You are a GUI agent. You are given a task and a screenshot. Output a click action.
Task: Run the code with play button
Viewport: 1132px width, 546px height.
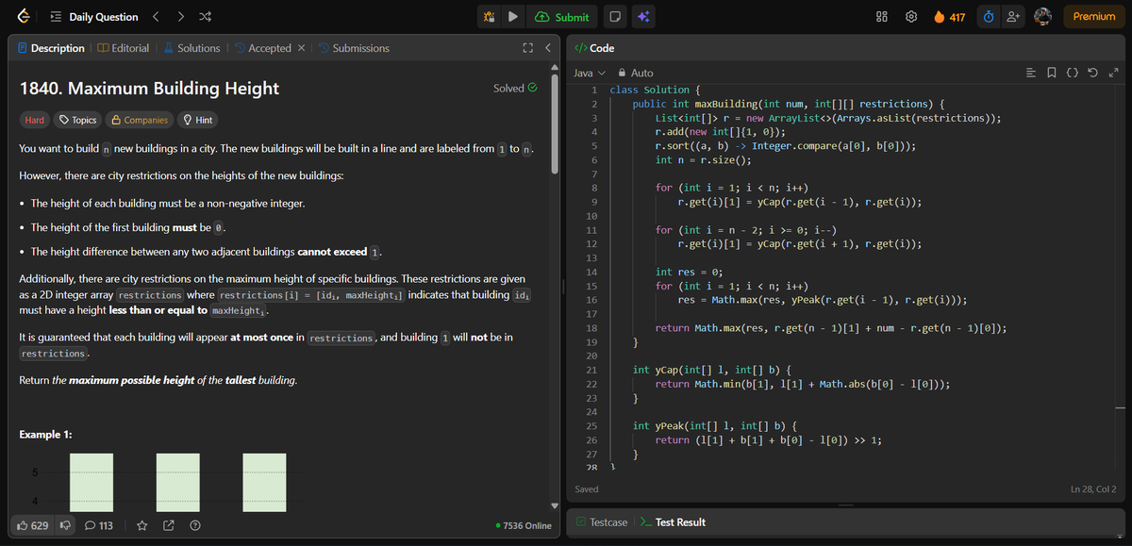(x=512, y=17)
